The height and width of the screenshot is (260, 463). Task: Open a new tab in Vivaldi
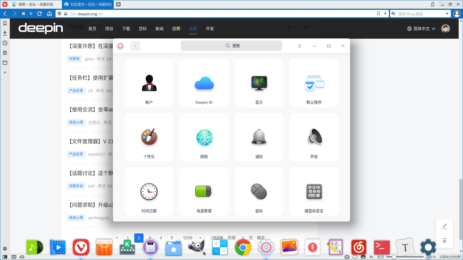tap(118, 4)
